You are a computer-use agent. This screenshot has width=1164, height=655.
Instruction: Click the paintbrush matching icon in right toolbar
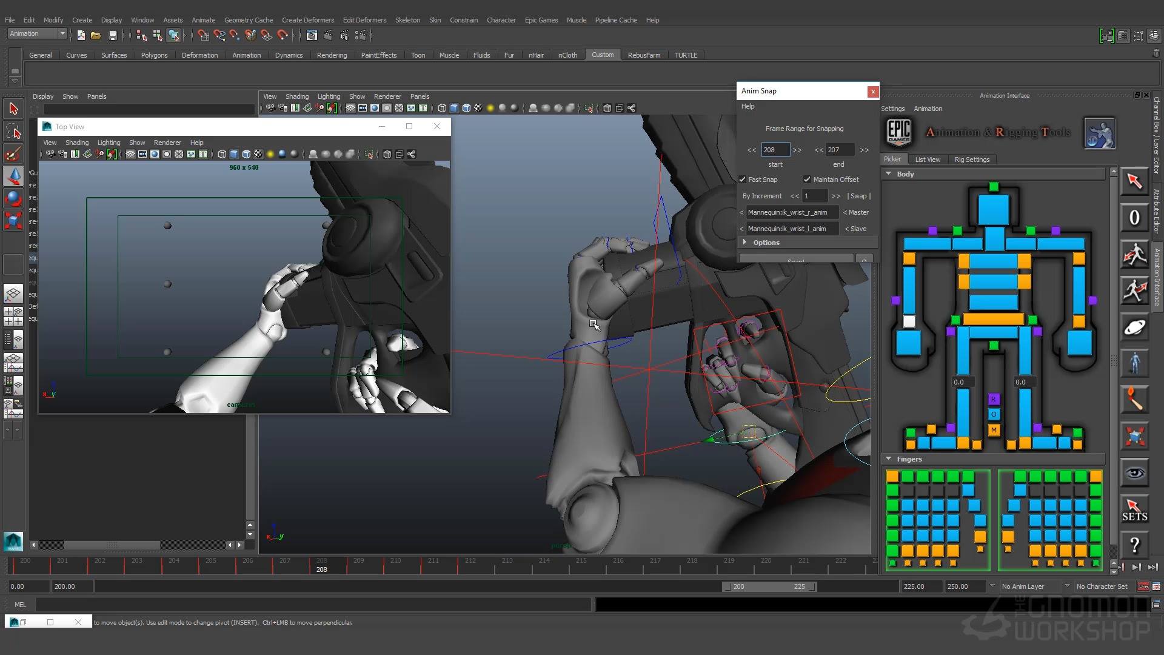(1134, 400)
